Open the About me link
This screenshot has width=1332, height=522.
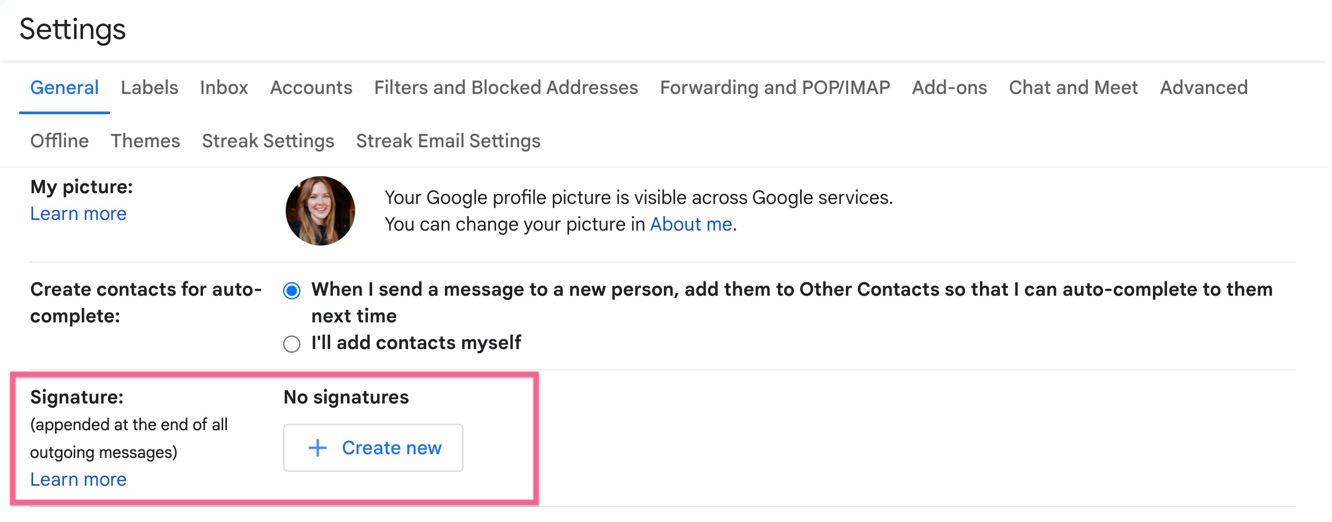(690, 224)
